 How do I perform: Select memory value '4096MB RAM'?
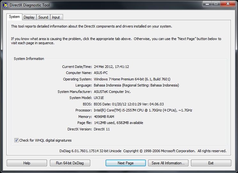point(104,117)
